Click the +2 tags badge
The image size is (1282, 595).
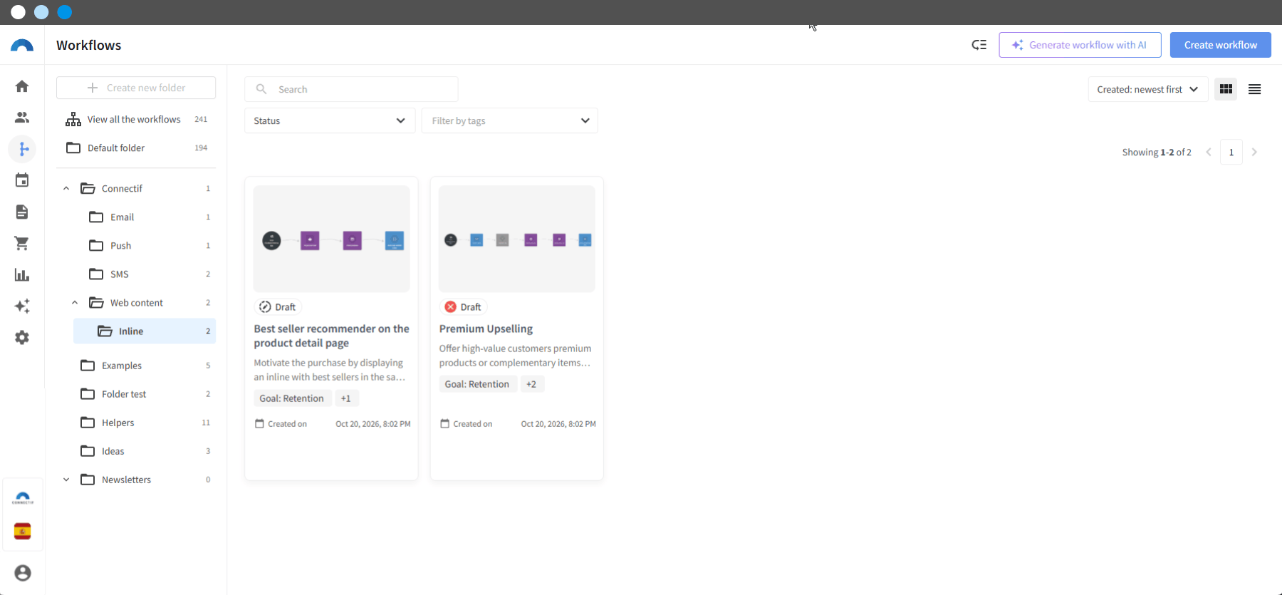531,384
